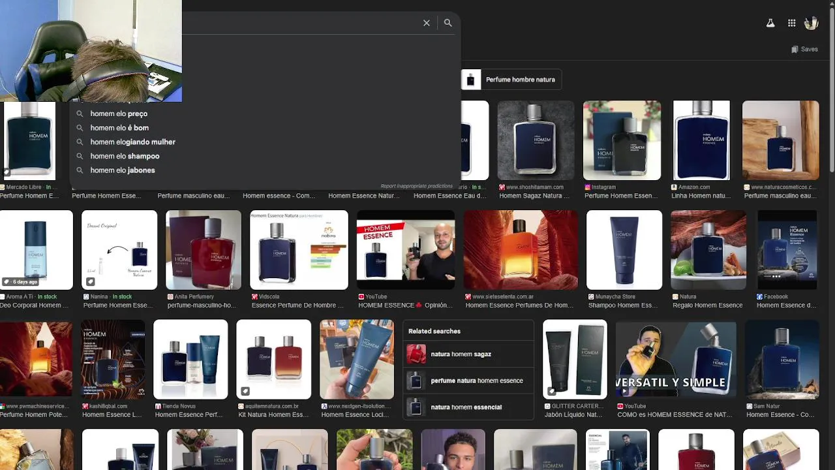Viewport: 835px width, 470px height.
Task: Open the Google account avatar
Action: [x=812, y=23]
